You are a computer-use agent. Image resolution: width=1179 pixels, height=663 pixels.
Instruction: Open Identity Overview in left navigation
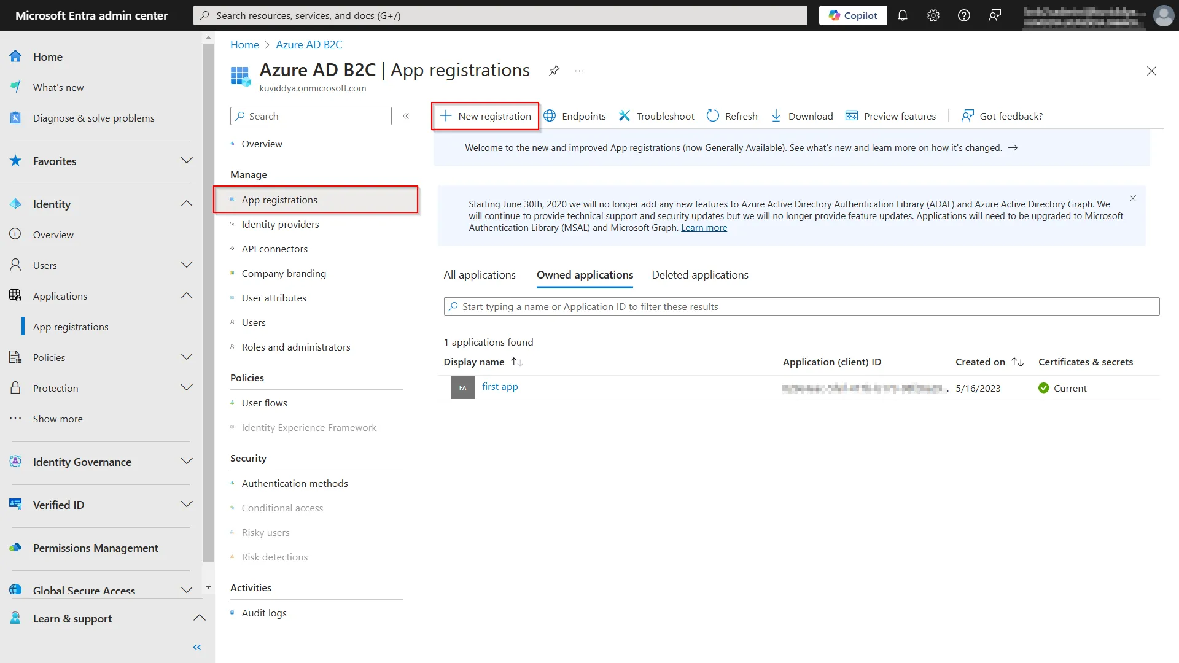(53, 235)
